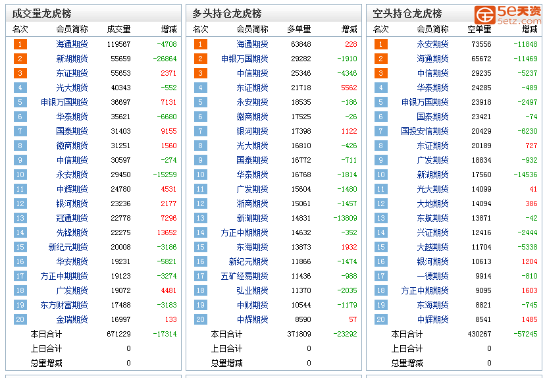The height and width of the screenshot is (378, 545).
Task: Open 海通期货 in 多头持仓龙虎榜
Action: (252, 44)
